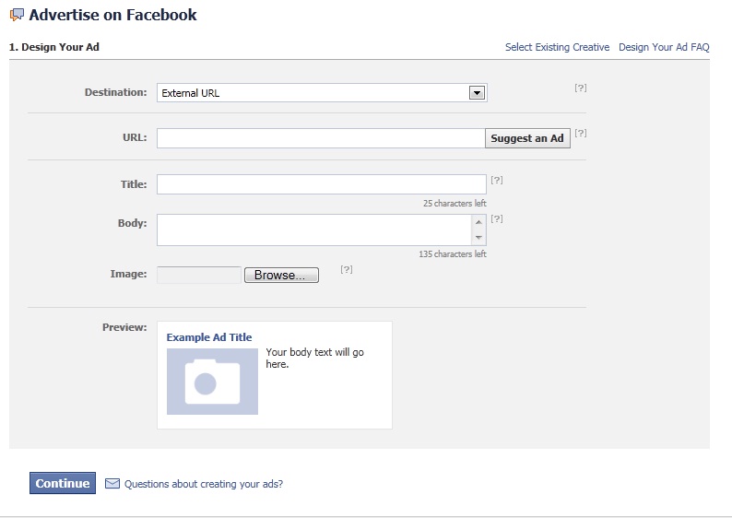This screenshot has width=732, height=518.
Task: Click into the Body text area
Action: tap(314, 230)
